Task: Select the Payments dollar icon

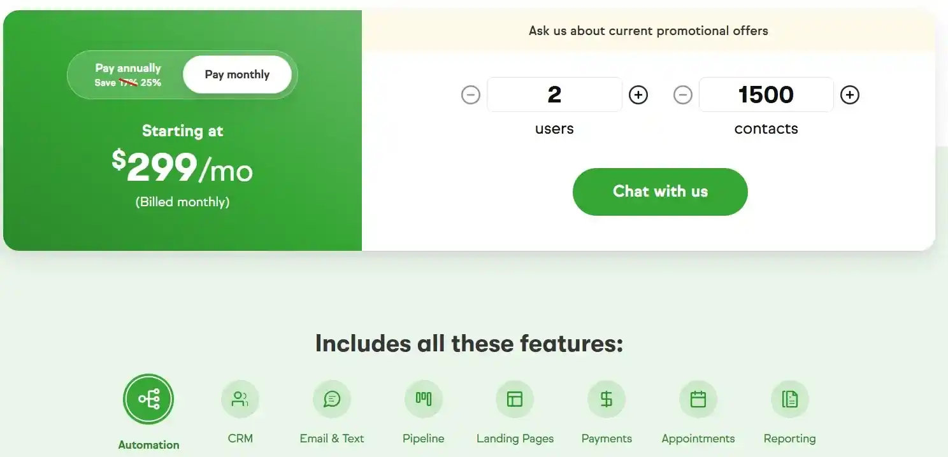Action: (606, 399)
